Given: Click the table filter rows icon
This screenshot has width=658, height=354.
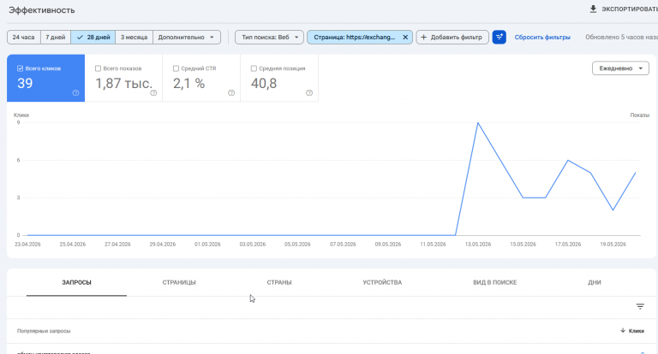Looking at the screenshot, I should pyautogui.click(x=640, y=307).
